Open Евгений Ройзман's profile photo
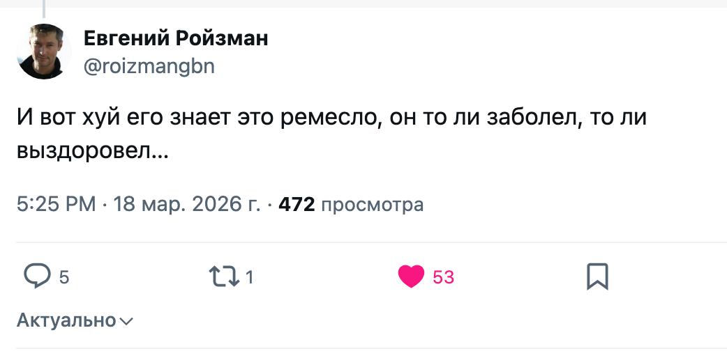 (x=44, y=51)
